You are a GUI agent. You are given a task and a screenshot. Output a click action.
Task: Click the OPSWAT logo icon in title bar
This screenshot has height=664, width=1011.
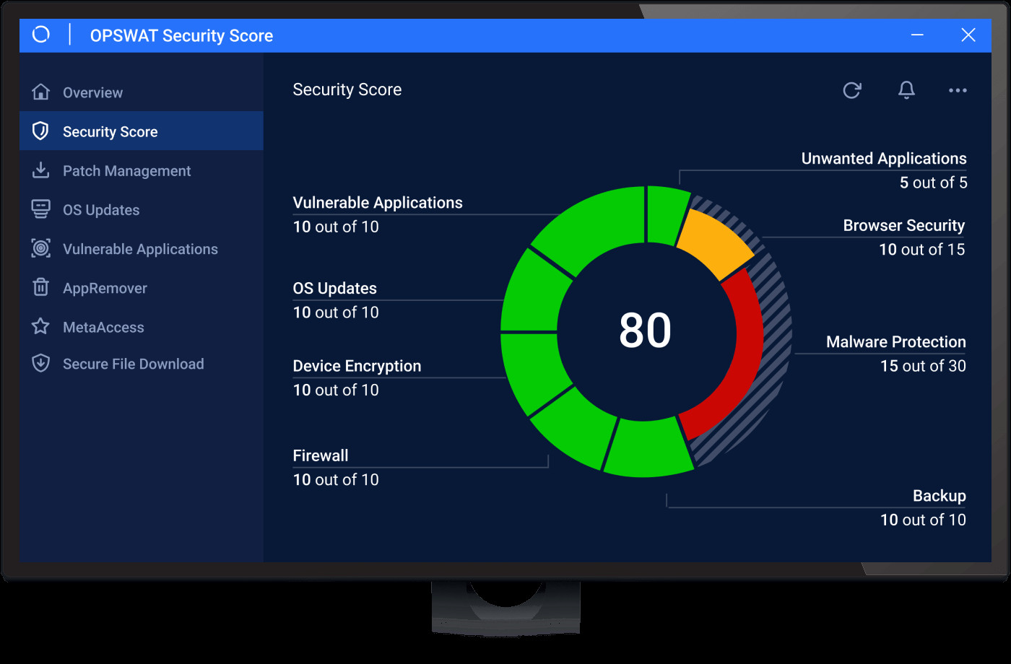point(41,35)
